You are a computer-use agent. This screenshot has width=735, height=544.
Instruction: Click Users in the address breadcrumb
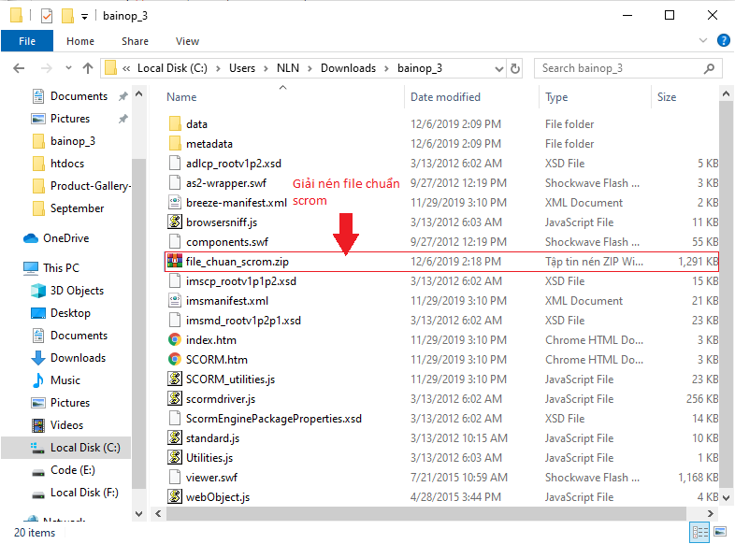tap(242, 68)
